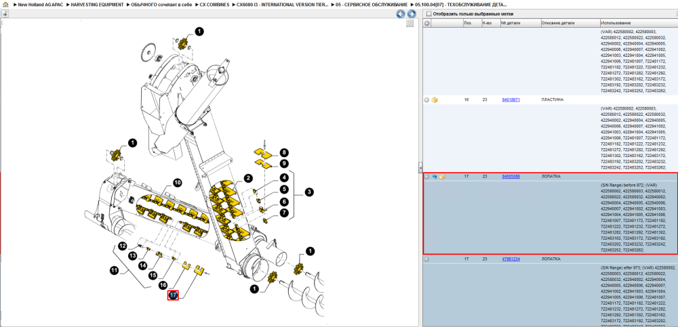
Task: Select callout 3 on the diagram
Action: pos(309,192)
